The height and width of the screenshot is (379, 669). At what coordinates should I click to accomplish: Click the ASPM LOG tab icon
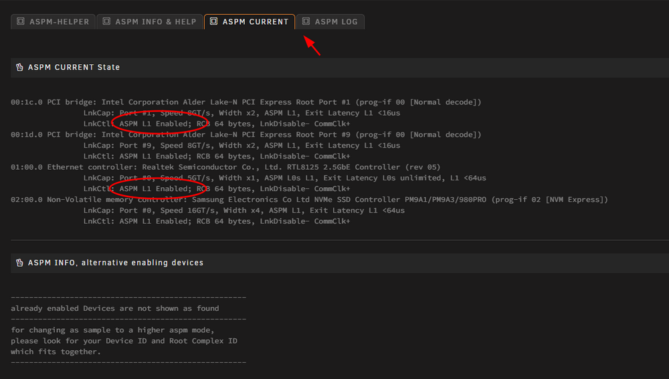[306, 21]
